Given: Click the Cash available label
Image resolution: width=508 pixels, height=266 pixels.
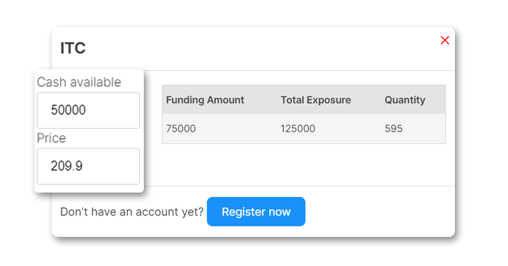Looking at the screenshot, I should 79,82.
